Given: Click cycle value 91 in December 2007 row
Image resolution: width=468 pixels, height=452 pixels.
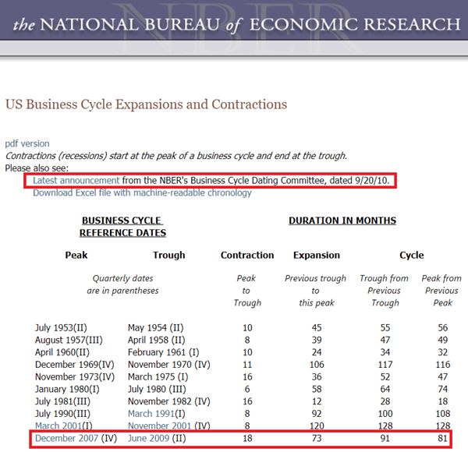Looking at the screenshot, I should [385, 438].
